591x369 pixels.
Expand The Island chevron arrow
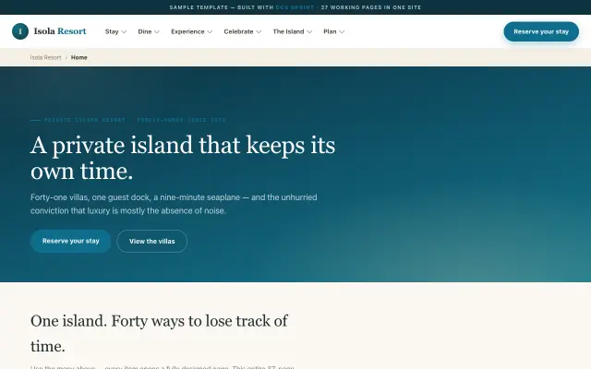309,31
